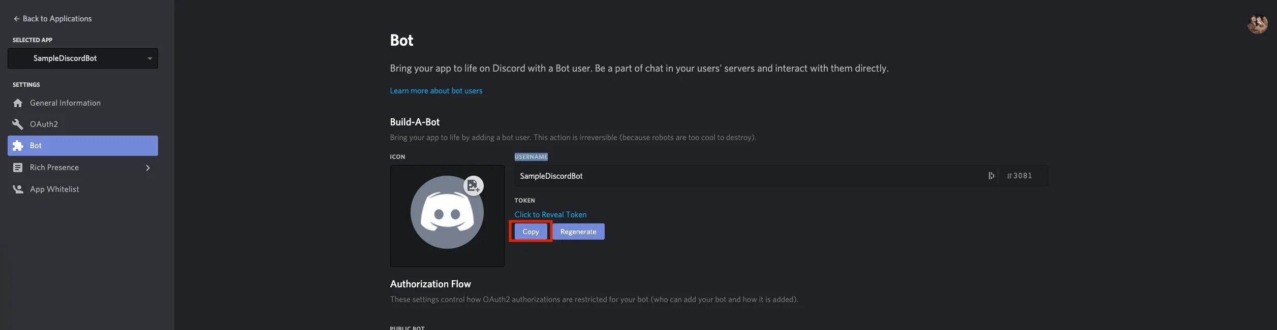Click the small icon inside the username field
Image resolution: width=1277 pixels, height=330 pixels.
[991, 176]
